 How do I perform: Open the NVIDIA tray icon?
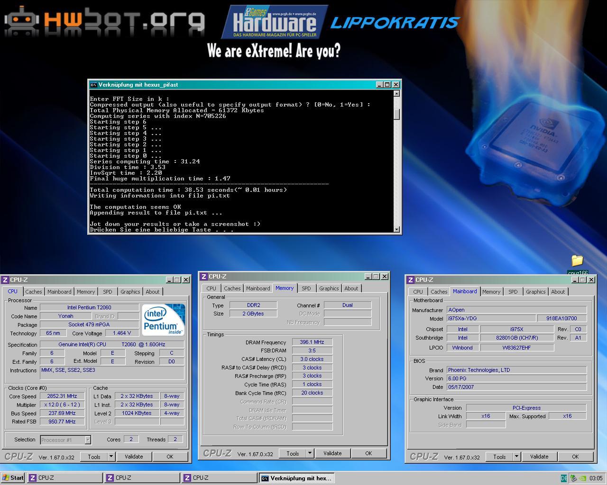582,478
